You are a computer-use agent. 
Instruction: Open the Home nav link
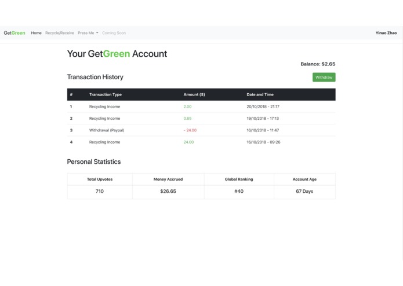tap(36, 33)
